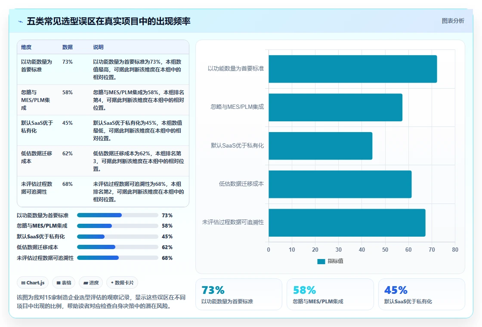Click the 维度 column header
The height and width of the screenshot is (327, 482).
(26, 47)
